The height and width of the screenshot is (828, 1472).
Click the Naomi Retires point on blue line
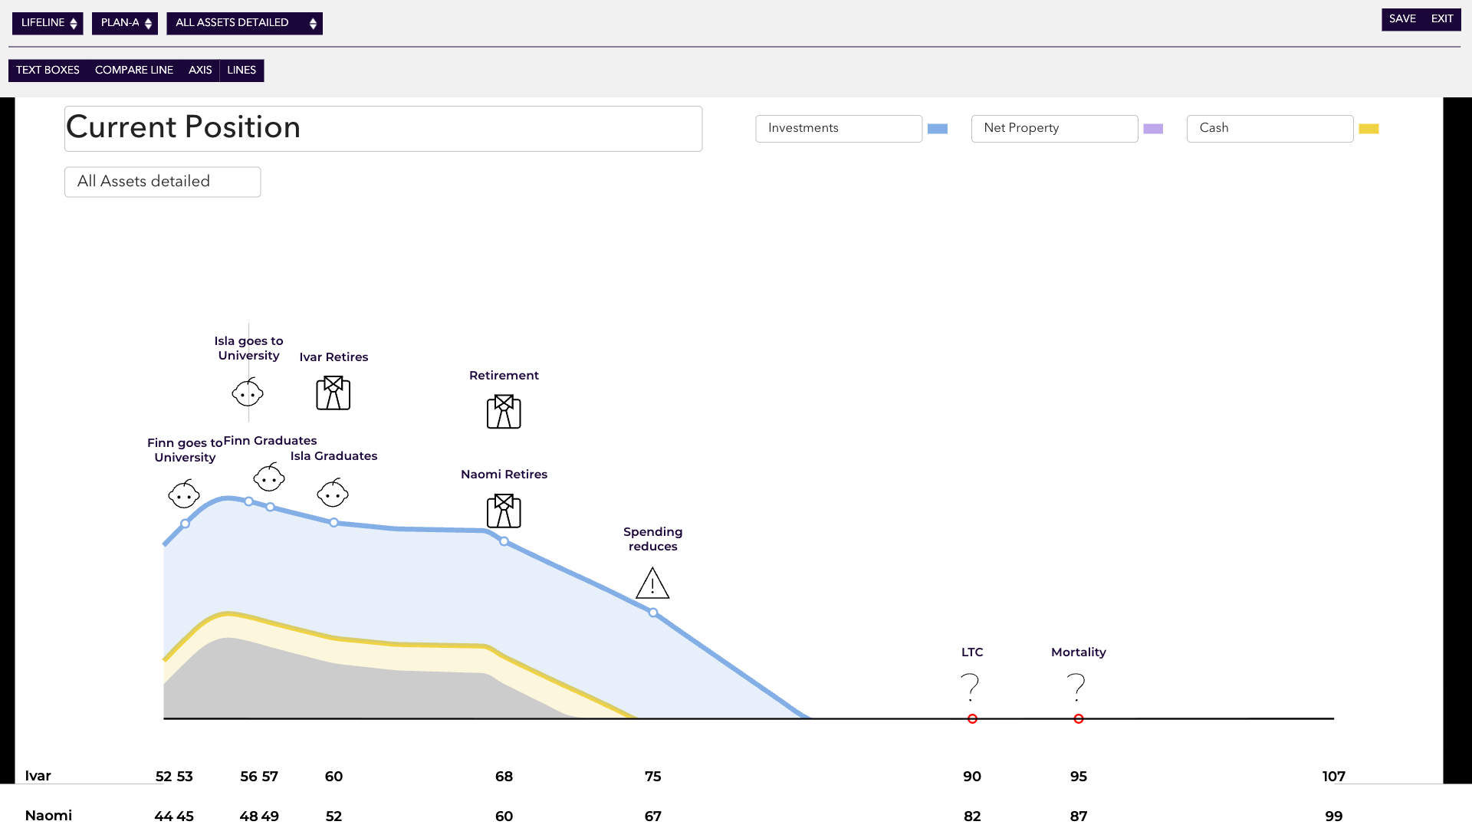(504, 541)
